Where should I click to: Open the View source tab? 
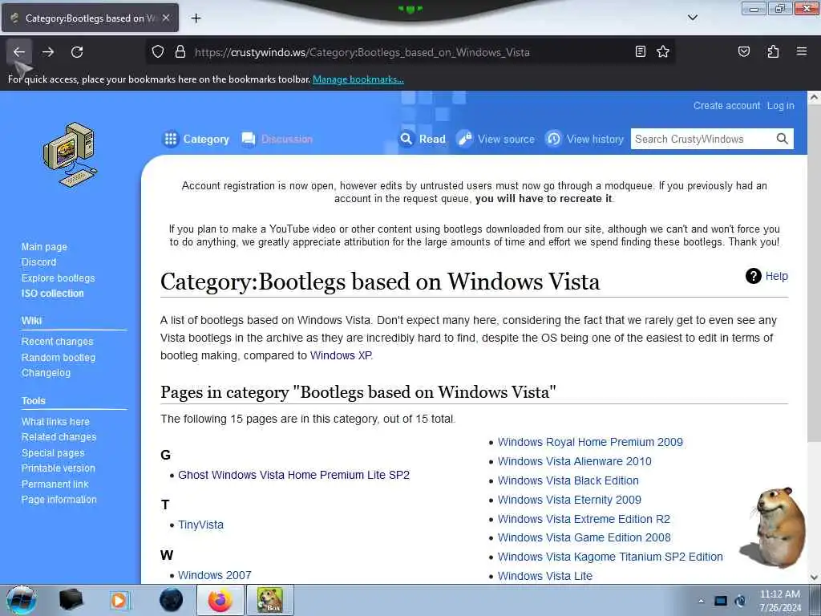[x=495, y=139]
